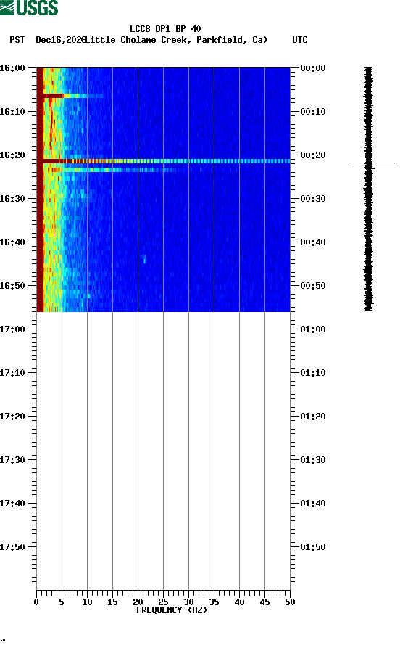Image resolution: width=400 pixels, height=648 pixels.
Task: Click the '16:20' PST time label
Action: click(12, 155)
